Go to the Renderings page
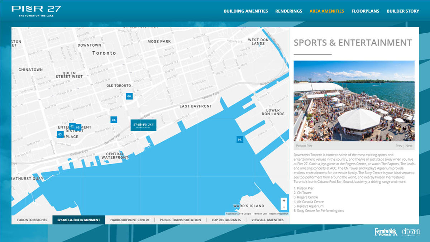Viewport: 430px width, 242px height. tap(289, 11)
